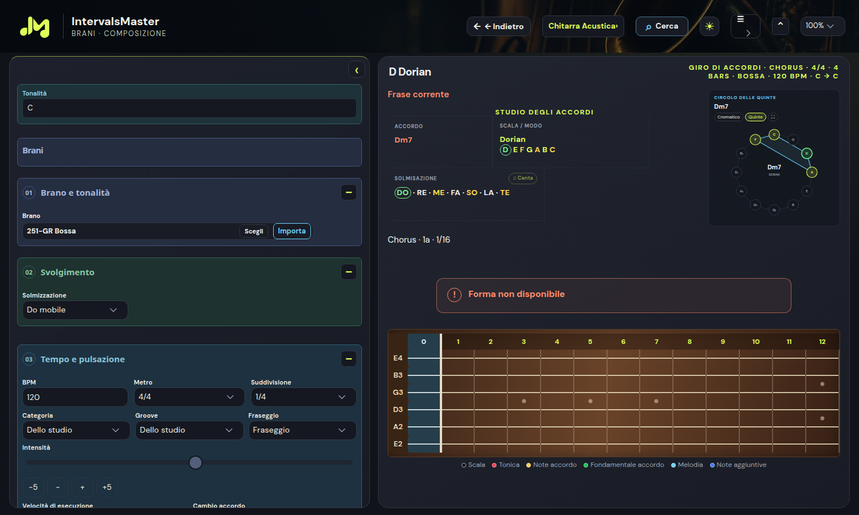Click the Tonalità input field

pos(190,108)
